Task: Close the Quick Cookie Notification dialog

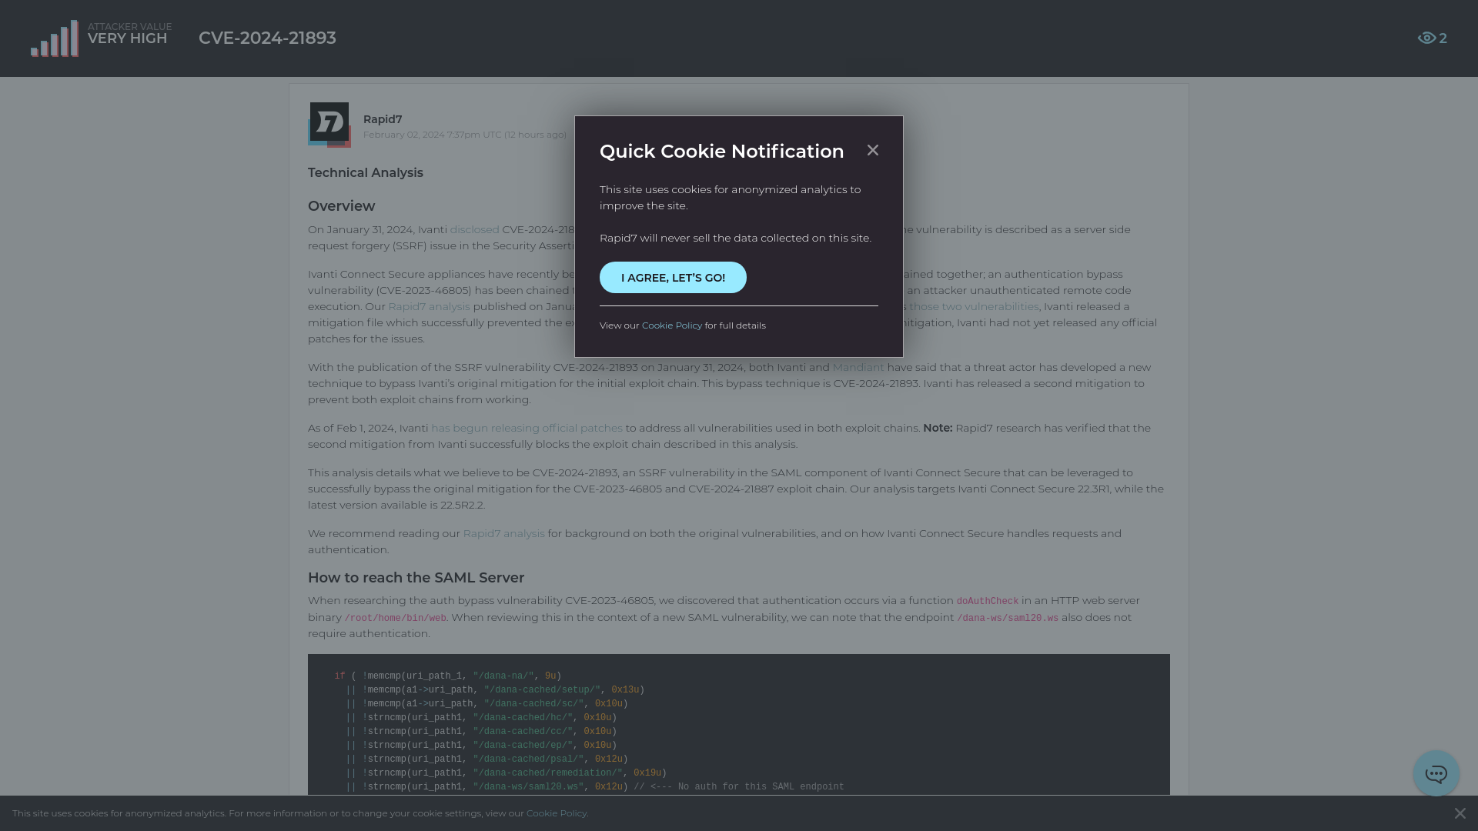Action: point(872,150)
